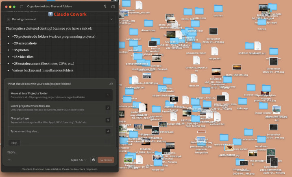
Task: Select the todo-app folder
Action: (x=242, y=101)
